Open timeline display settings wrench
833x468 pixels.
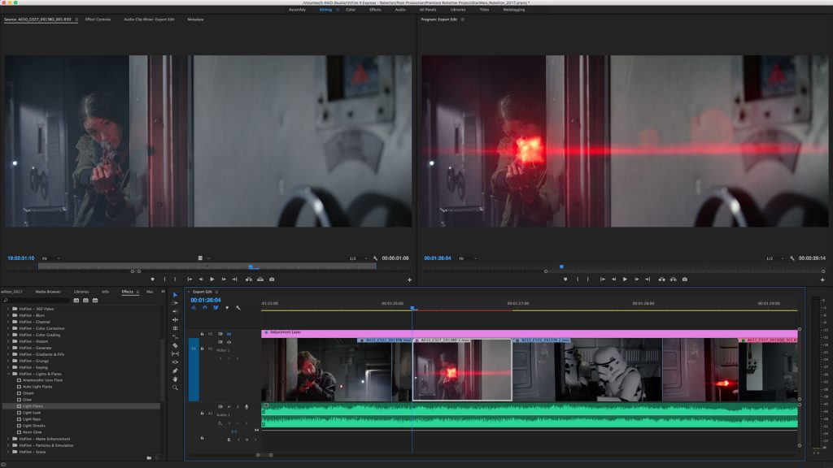pyautogui.click(x=238, y=308)
